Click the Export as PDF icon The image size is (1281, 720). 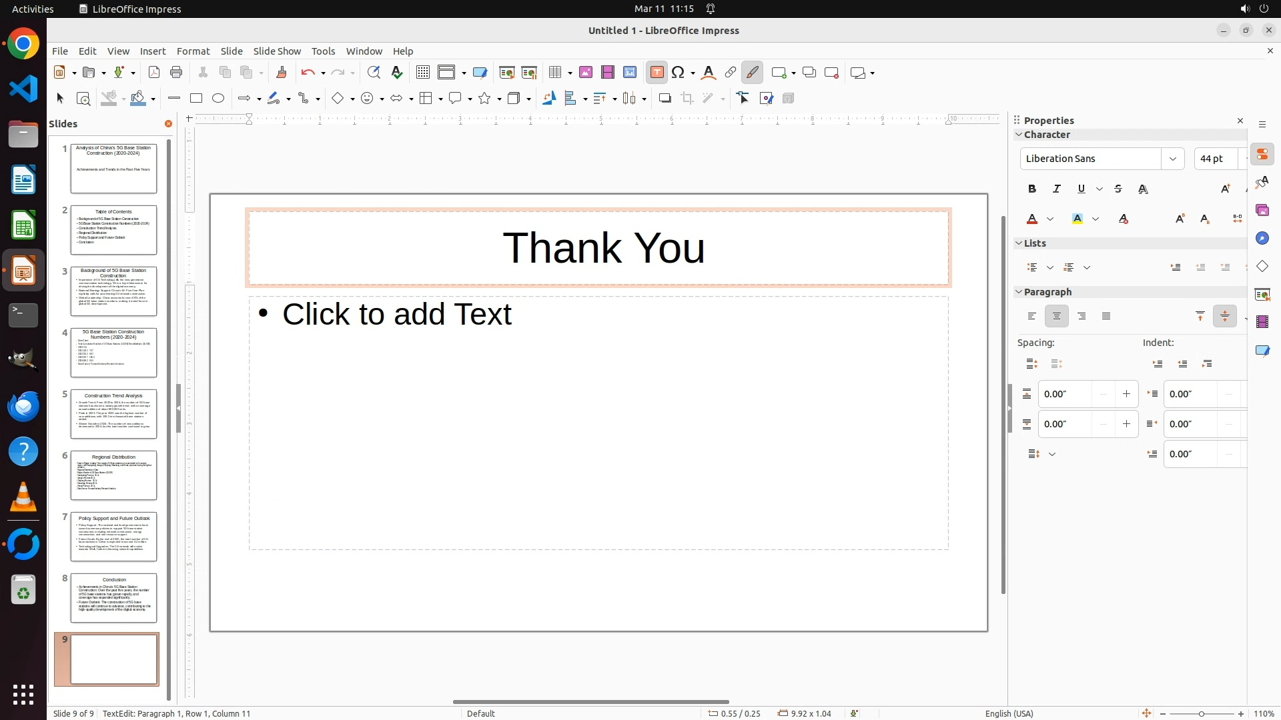pyautogui.click(x=154, y=73)
